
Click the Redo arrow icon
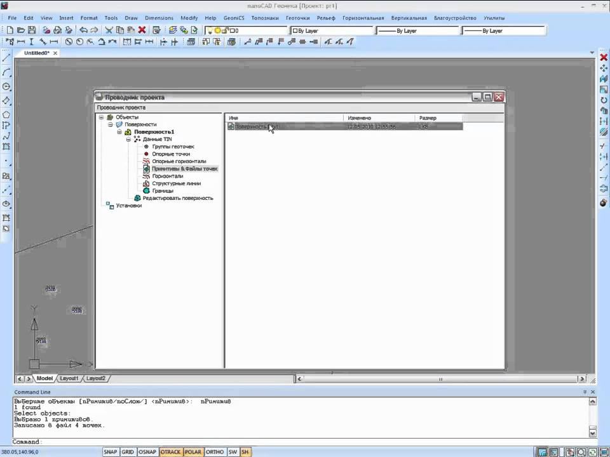click(x=94, y=30)
